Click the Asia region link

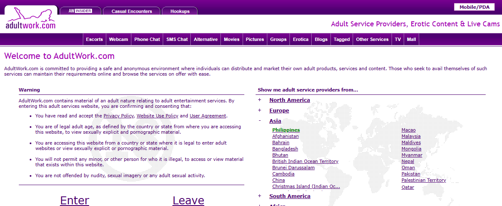[x=275, y=121]
